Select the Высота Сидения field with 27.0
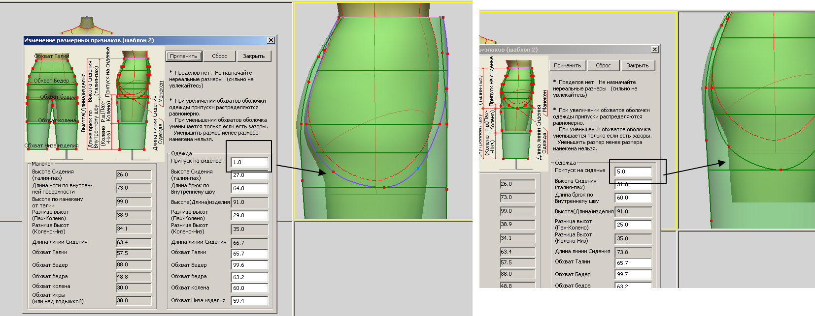Screen dimensions: 815x316 pos(249,175)
